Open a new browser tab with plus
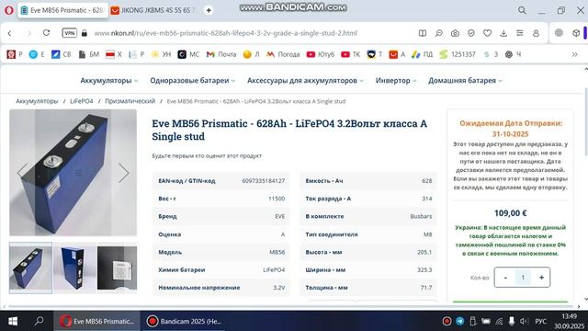Screen dimensions: 588x331 point(209,10)
